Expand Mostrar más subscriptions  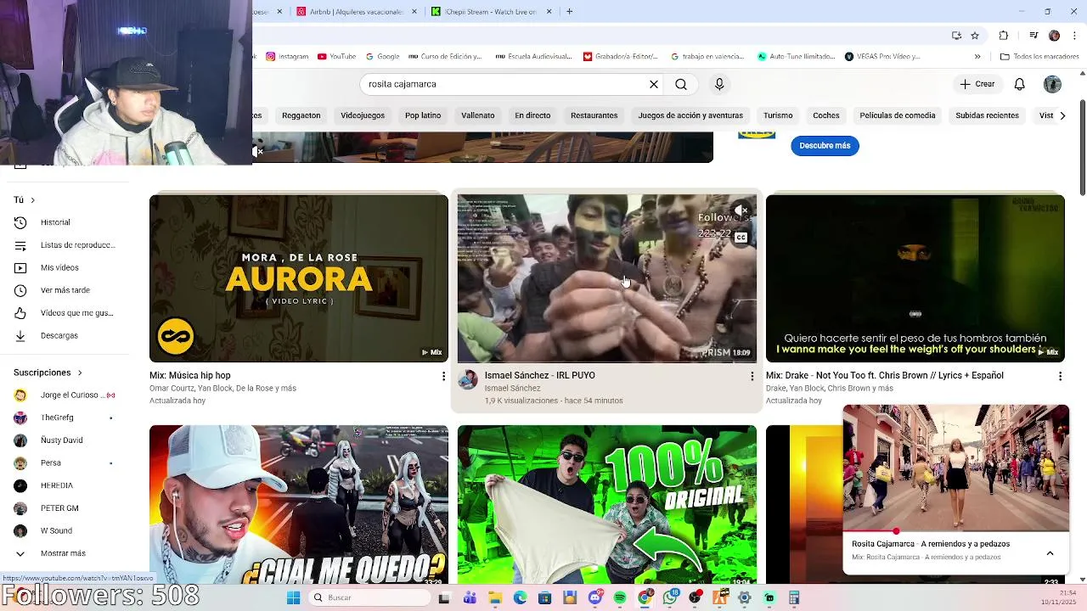(65, 553)
